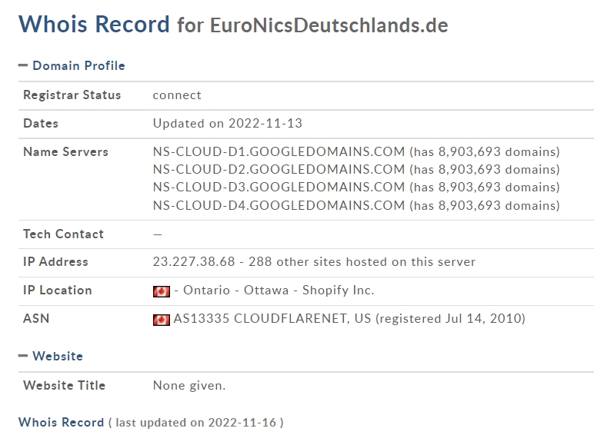Click the IP Location label
The height and width of the screenshot is (435, 594).
pyautogui.click(x=58, y=290)
